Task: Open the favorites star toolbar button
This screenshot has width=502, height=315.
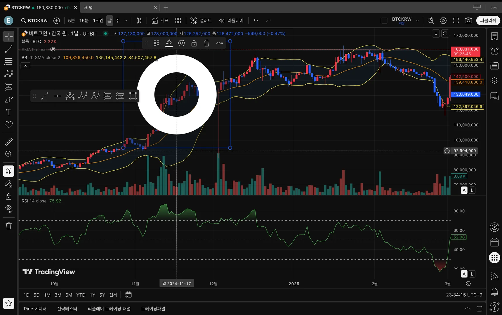Action: point(9,303)
